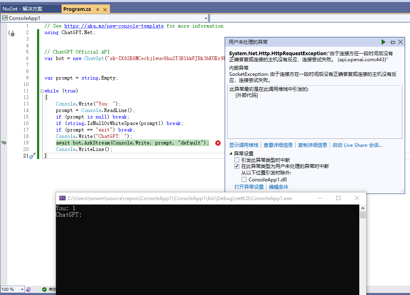Click the green check icon in status bar
This screenshot has height=295, width=410.
click(x=44, y=289)
